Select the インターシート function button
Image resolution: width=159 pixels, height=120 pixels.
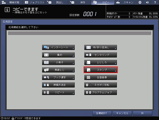pyautogui.click(x=58, y=47)
